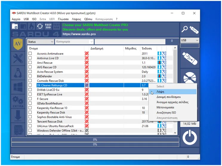Open the Κατηγορία category dropdown
Image resolution: width=222 pixels, height=166 pixels.
[x=74, y=42]
